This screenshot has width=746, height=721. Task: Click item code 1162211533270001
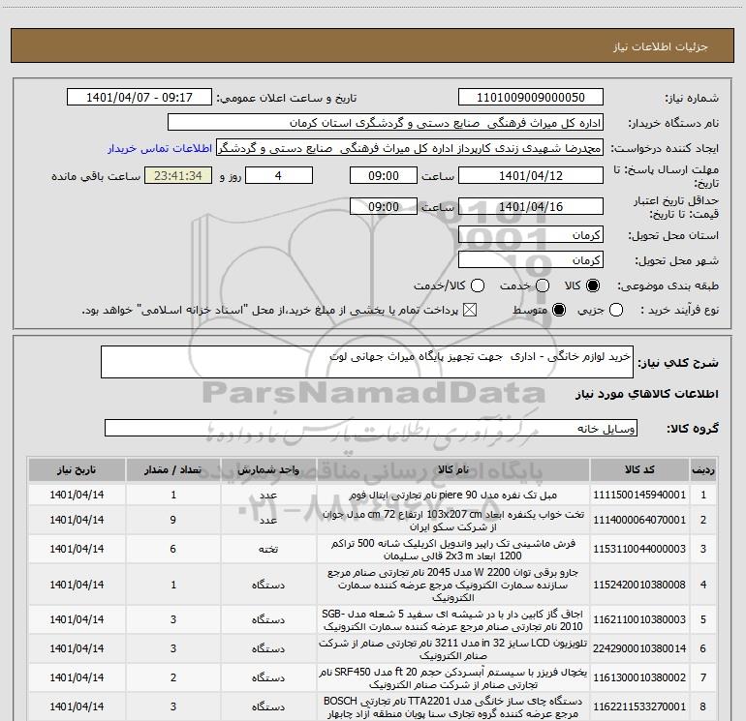[639, 706]
